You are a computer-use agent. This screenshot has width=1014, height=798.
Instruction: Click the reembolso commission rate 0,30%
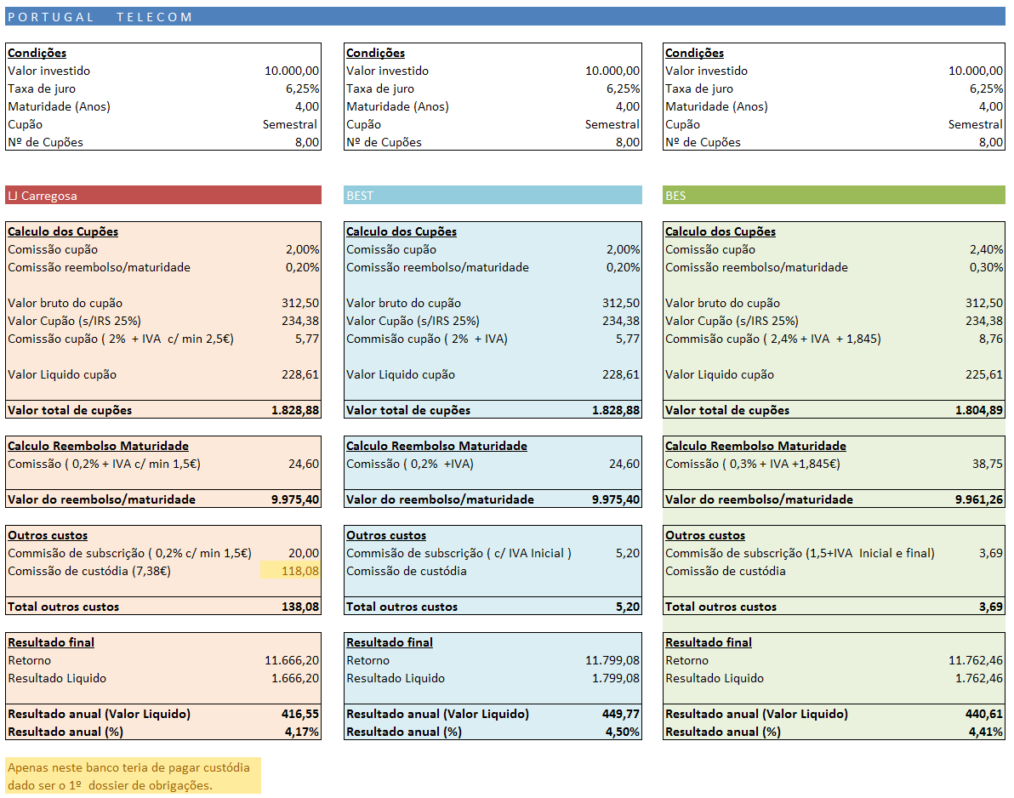986,267
